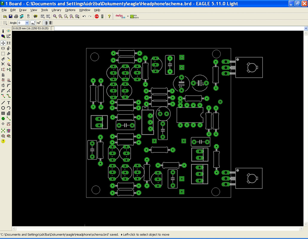Choose the Circle drawing tool
Viewport: 308px width, 239px height.
[x=3, y=108]
